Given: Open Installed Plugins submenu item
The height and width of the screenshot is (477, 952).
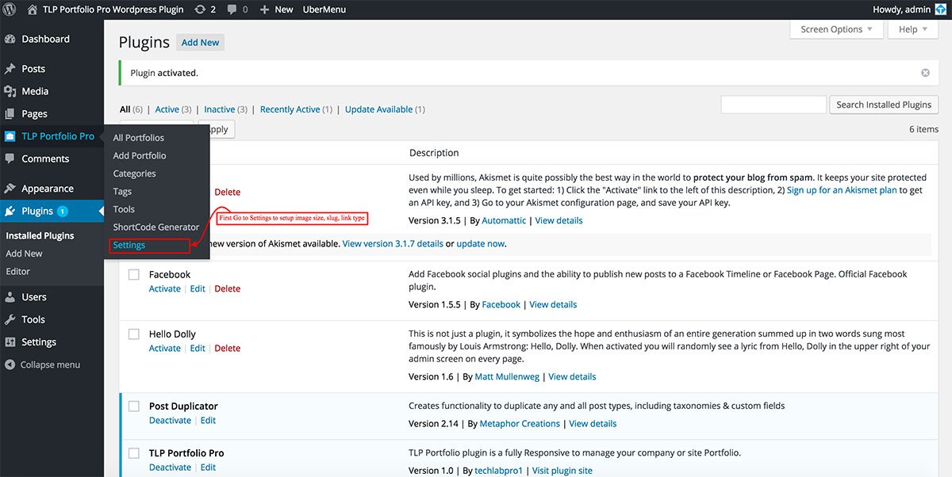Looking at the screenshot, I should [40, 235].
